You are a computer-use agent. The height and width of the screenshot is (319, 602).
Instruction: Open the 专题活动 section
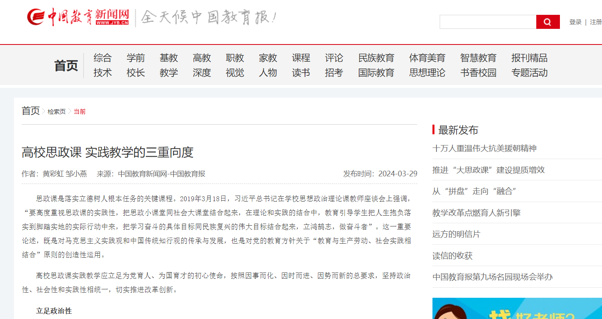pos(529,73)
